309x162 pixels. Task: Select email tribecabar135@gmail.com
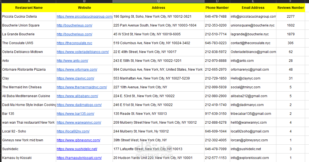point(253,114)
